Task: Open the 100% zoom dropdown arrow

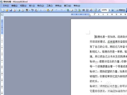Action: tap(109, 10)
